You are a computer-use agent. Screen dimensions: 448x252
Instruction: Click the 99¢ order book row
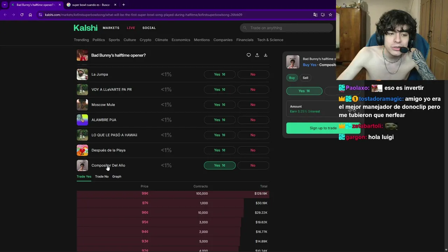173,194
